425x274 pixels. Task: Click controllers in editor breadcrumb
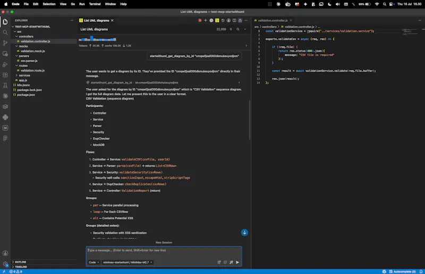pos(269,27)
